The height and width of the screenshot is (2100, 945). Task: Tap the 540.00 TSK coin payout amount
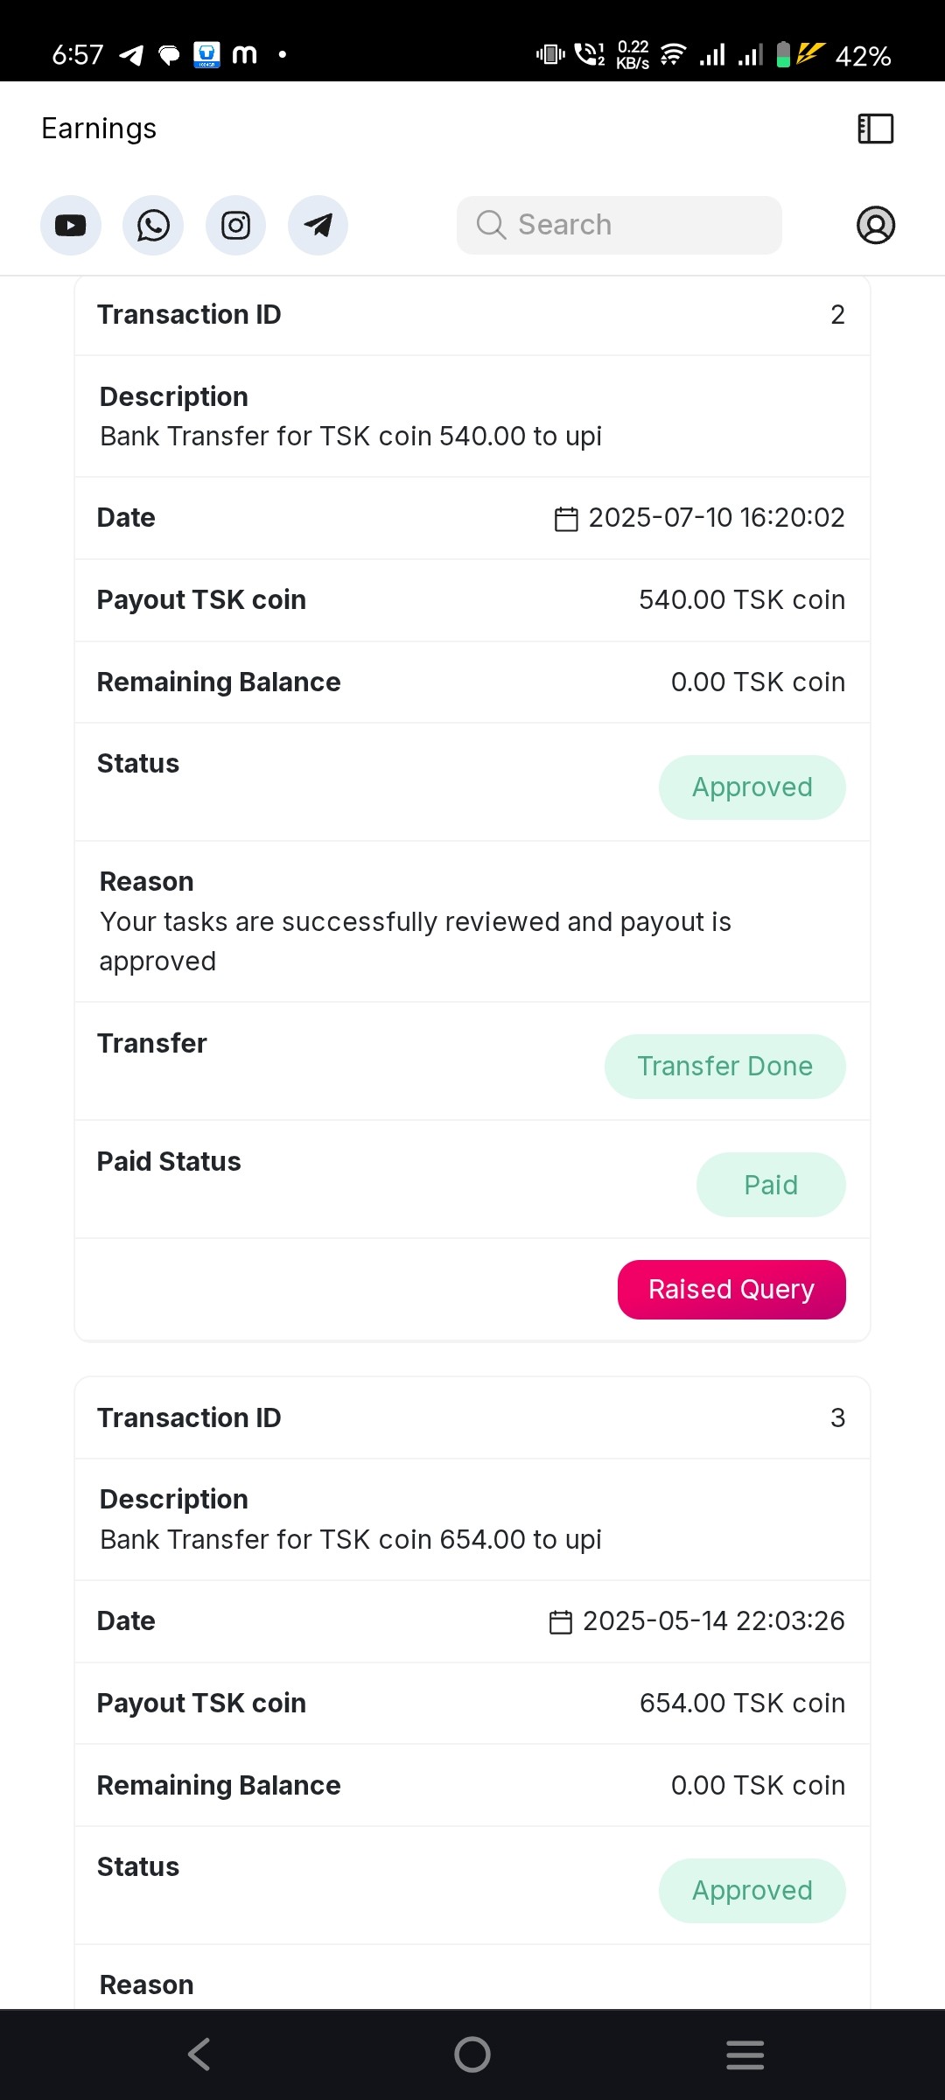tap(741, 600)
